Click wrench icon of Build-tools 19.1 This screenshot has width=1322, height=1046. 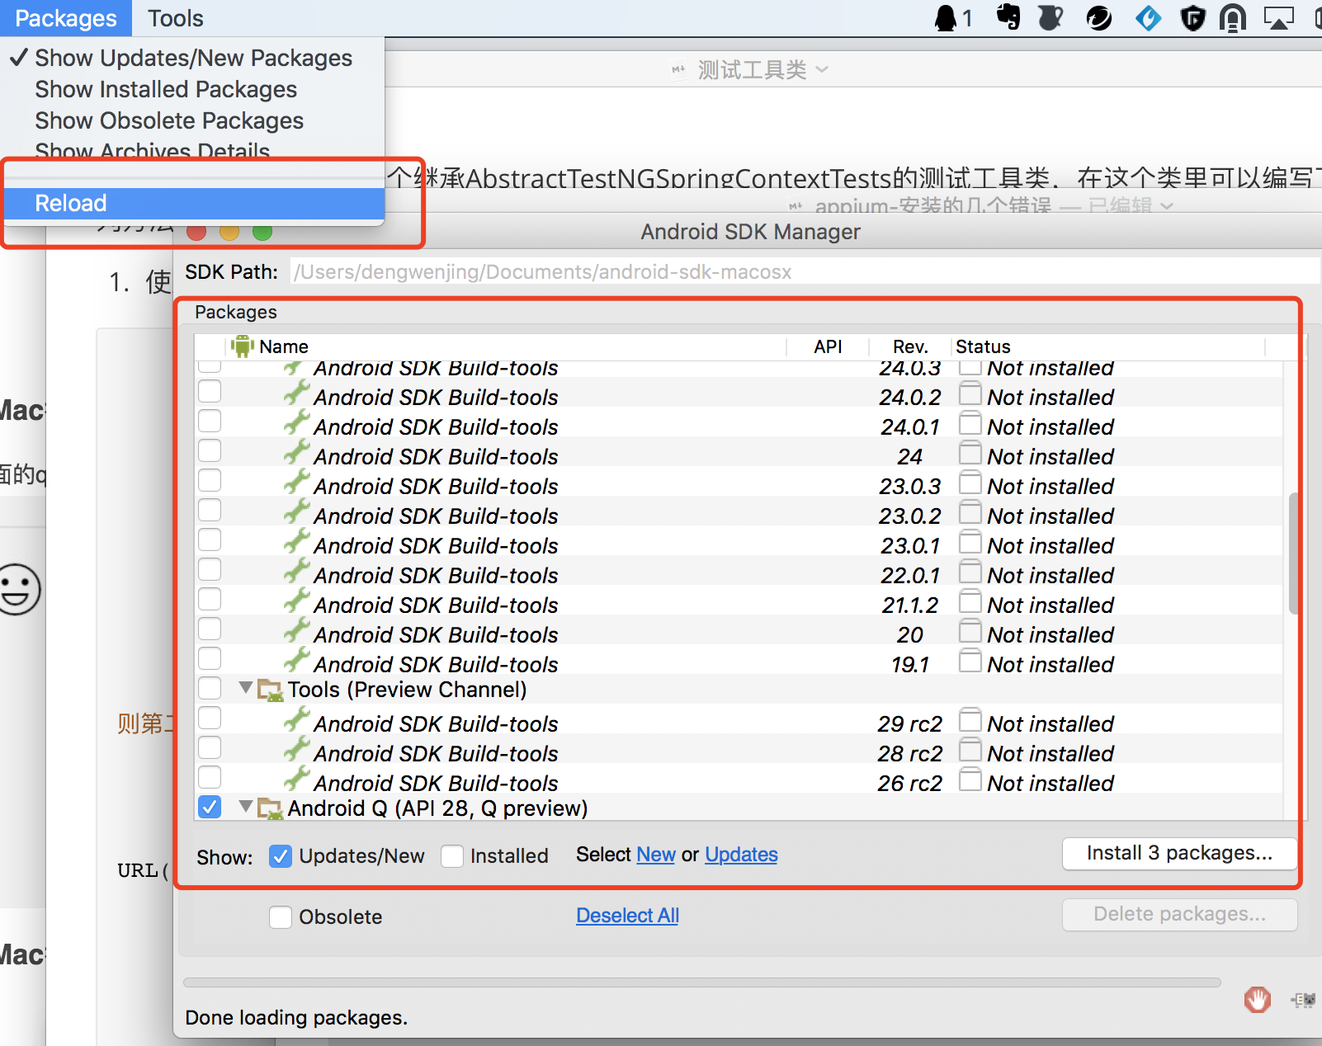click(296, 662)
